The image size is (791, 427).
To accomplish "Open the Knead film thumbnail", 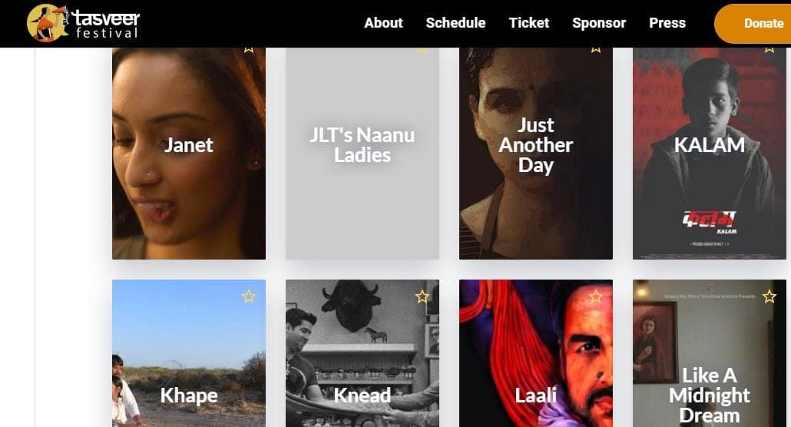I will click(362, 353).
